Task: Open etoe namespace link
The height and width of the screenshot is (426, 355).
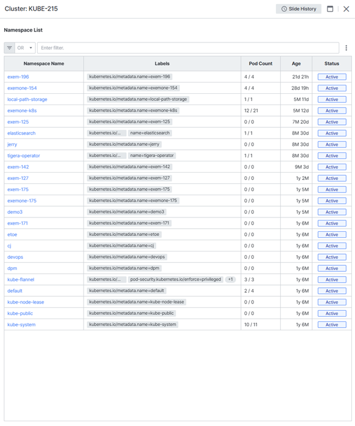Action: tap(12, 235)
